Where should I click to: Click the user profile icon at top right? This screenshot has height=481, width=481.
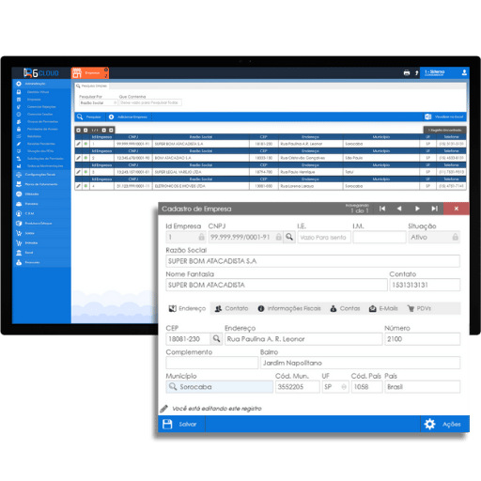(464, 72)
